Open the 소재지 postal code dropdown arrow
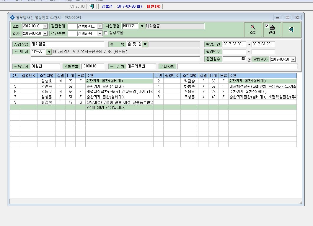The image size is (313, 226). tap(49, 52)
